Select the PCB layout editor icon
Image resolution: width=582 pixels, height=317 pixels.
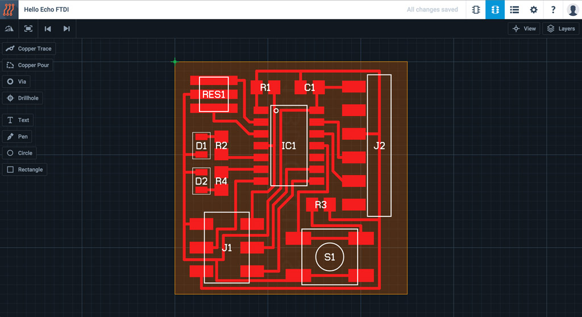[495, 10]
